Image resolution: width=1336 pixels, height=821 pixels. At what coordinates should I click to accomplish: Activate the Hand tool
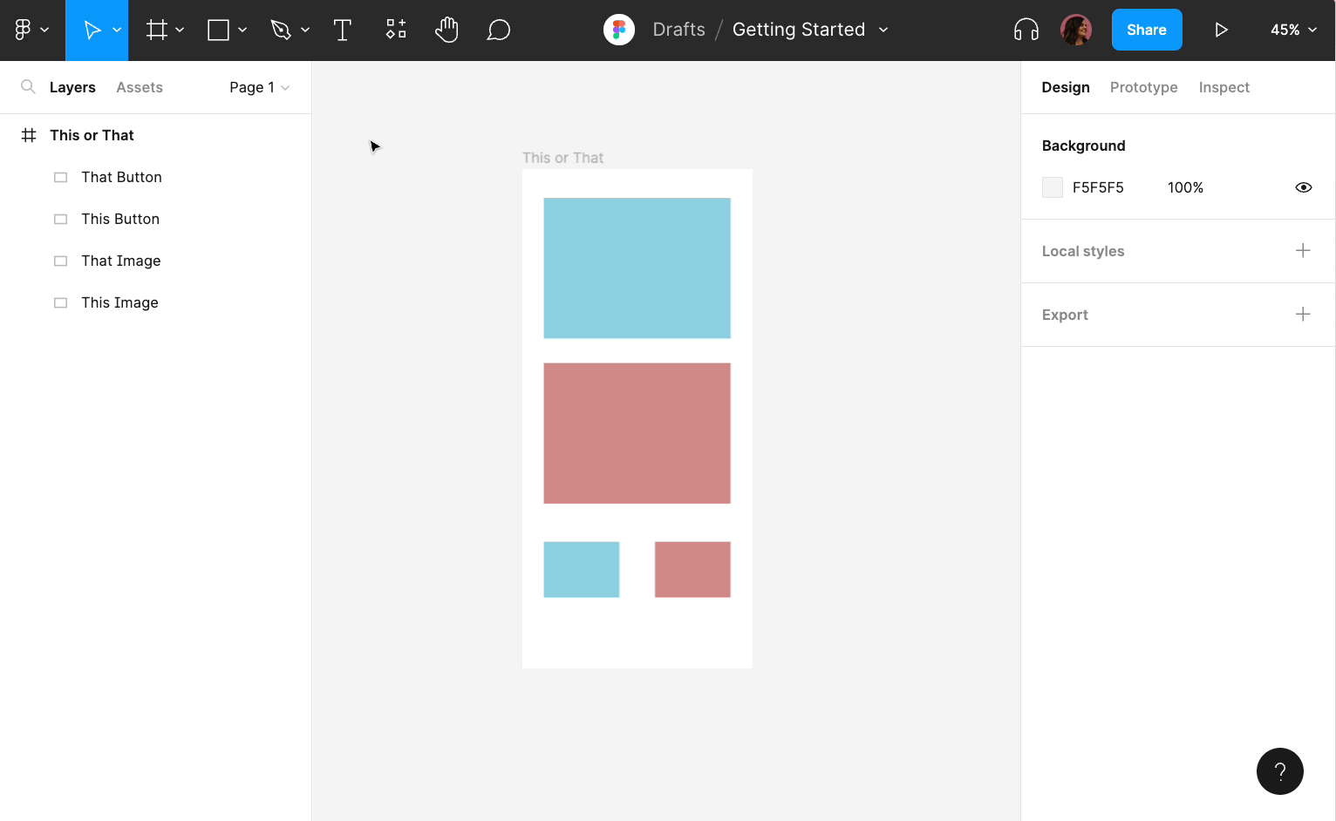coord(446,30)
